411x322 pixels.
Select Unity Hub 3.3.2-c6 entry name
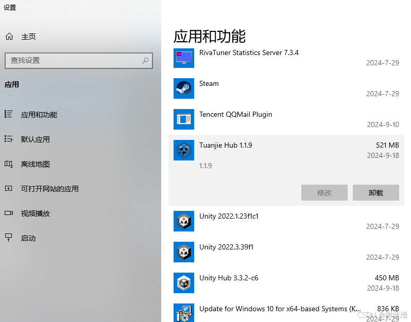[229, 278]
